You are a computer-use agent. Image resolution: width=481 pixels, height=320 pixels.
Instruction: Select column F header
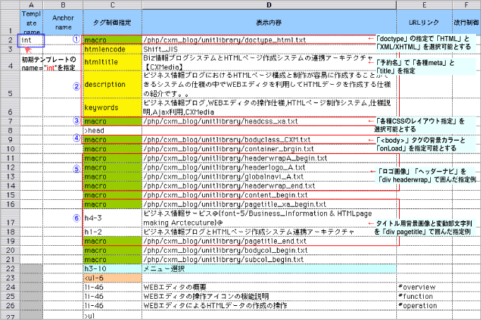pos(466,5)
